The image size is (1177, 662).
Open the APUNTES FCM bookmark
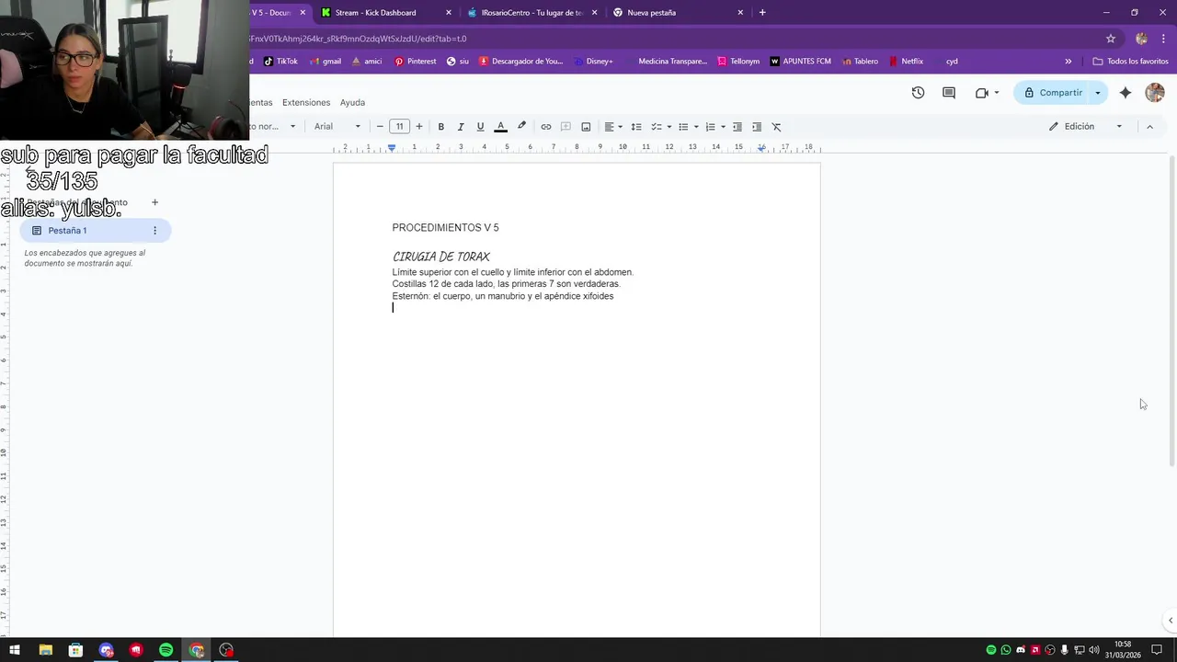coord(800,62)
